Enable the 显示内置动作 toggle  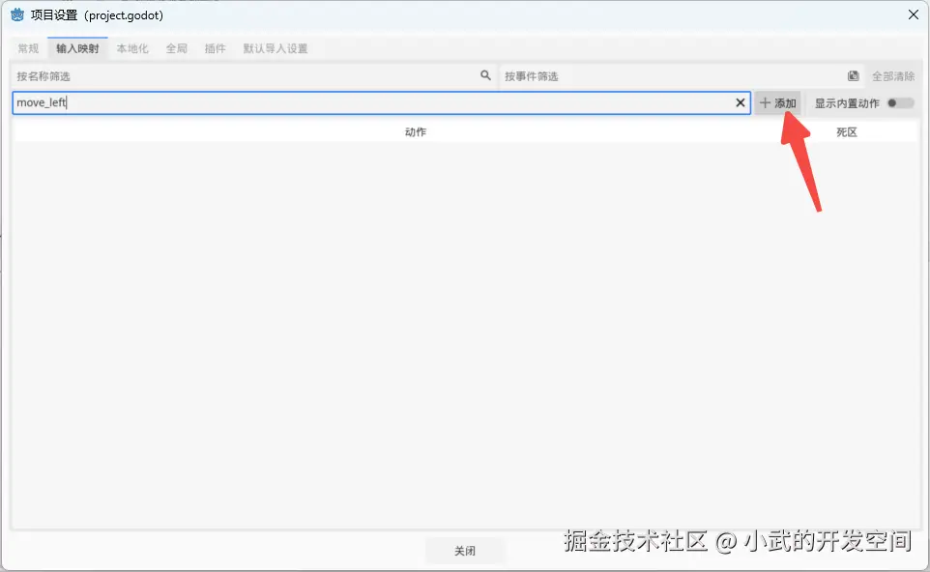click(x=899, y=102)
